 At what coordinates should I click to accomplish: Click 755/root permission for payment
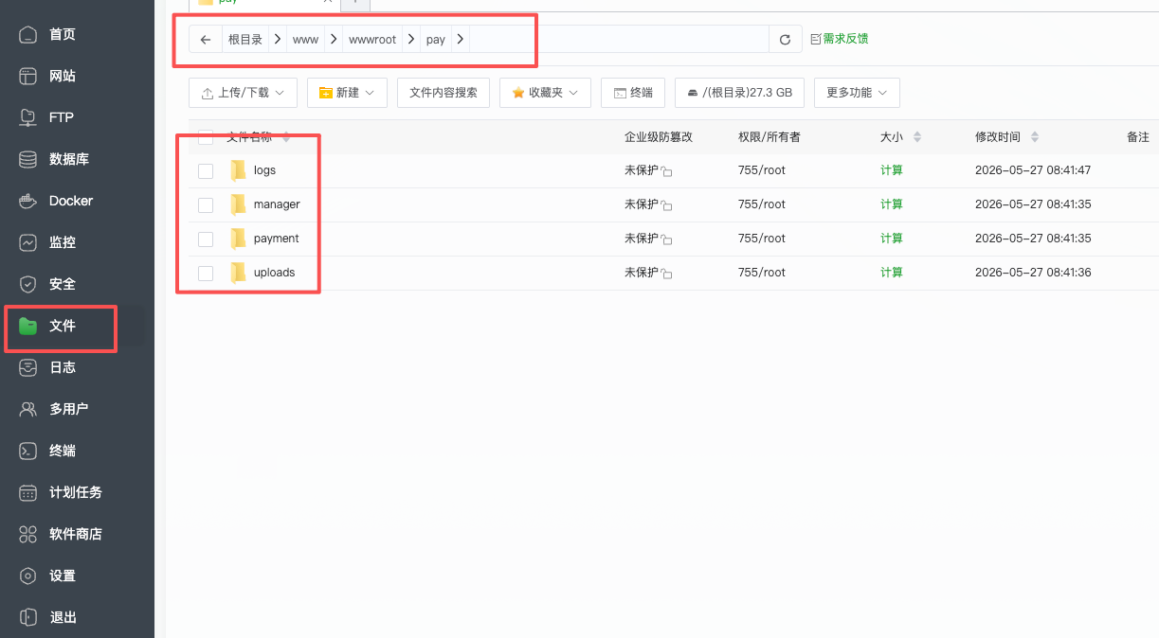coord(762,239)
